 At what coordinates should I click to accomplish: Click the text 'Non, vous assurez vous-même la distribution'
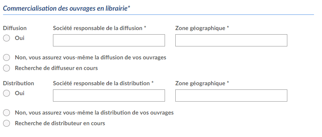(73, 113)
